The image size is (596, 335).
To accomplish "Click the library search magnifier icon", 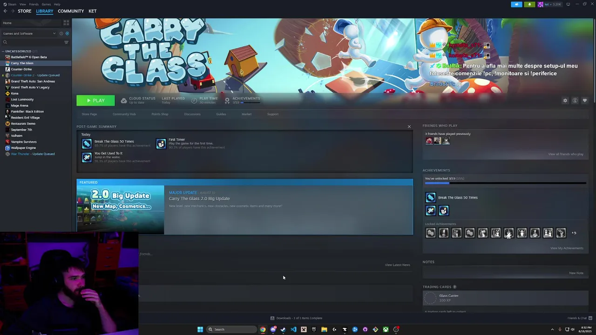I will 5,42.
